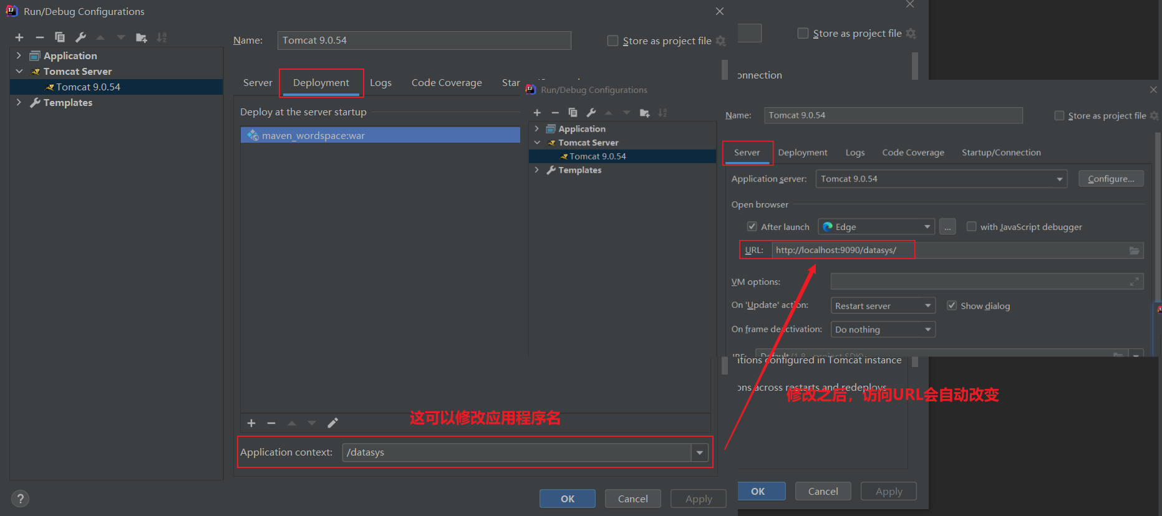
Task: Edit artifact with pencil icon below list
Action: pyautogui.click(x=332, y=423)
